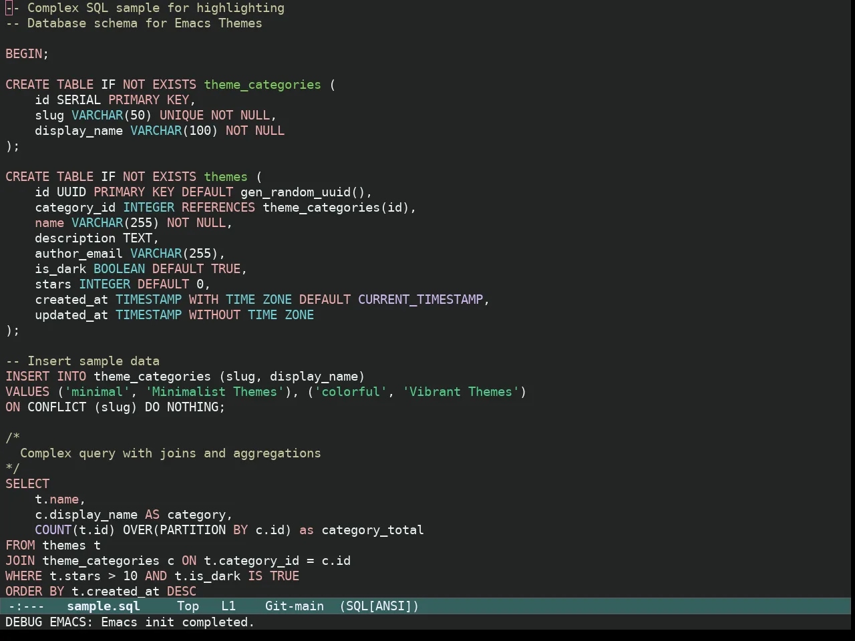The width and height of the screenshot is (855, 641).
Task: Click the INSERT INTO keyword
Action: [x=46, y=377]
